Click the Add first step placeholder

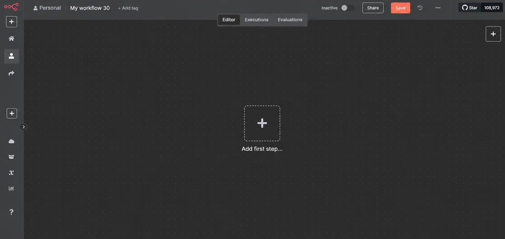click(262, 123)
